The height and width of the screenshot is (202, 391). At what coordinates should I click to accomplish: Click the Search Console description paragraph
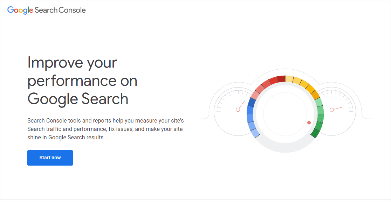tap(105, 129)
